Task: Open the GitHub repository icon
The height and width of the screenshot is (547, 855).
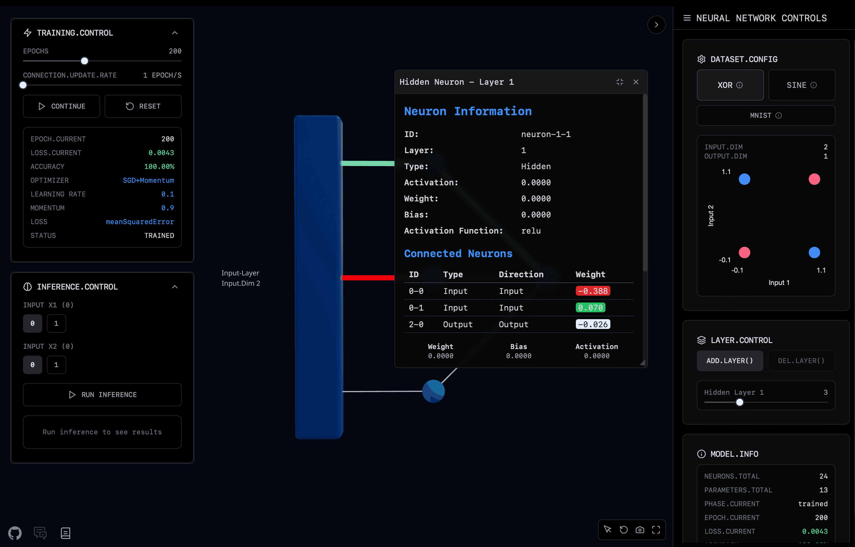Action: pyautogui.click(x=15, y=533)
